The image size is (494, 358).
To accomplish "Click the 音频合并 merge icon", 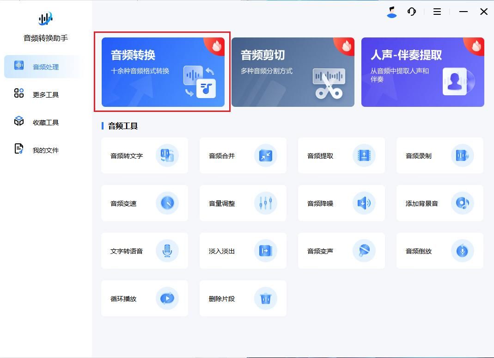I will [x=266, y=155].
